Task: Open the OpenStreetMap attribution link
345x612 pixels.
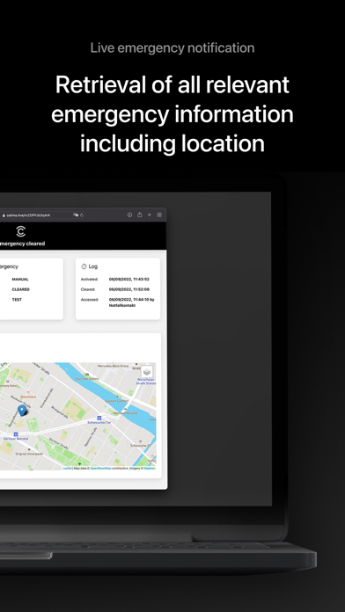Action: click(x=101, y=468)
